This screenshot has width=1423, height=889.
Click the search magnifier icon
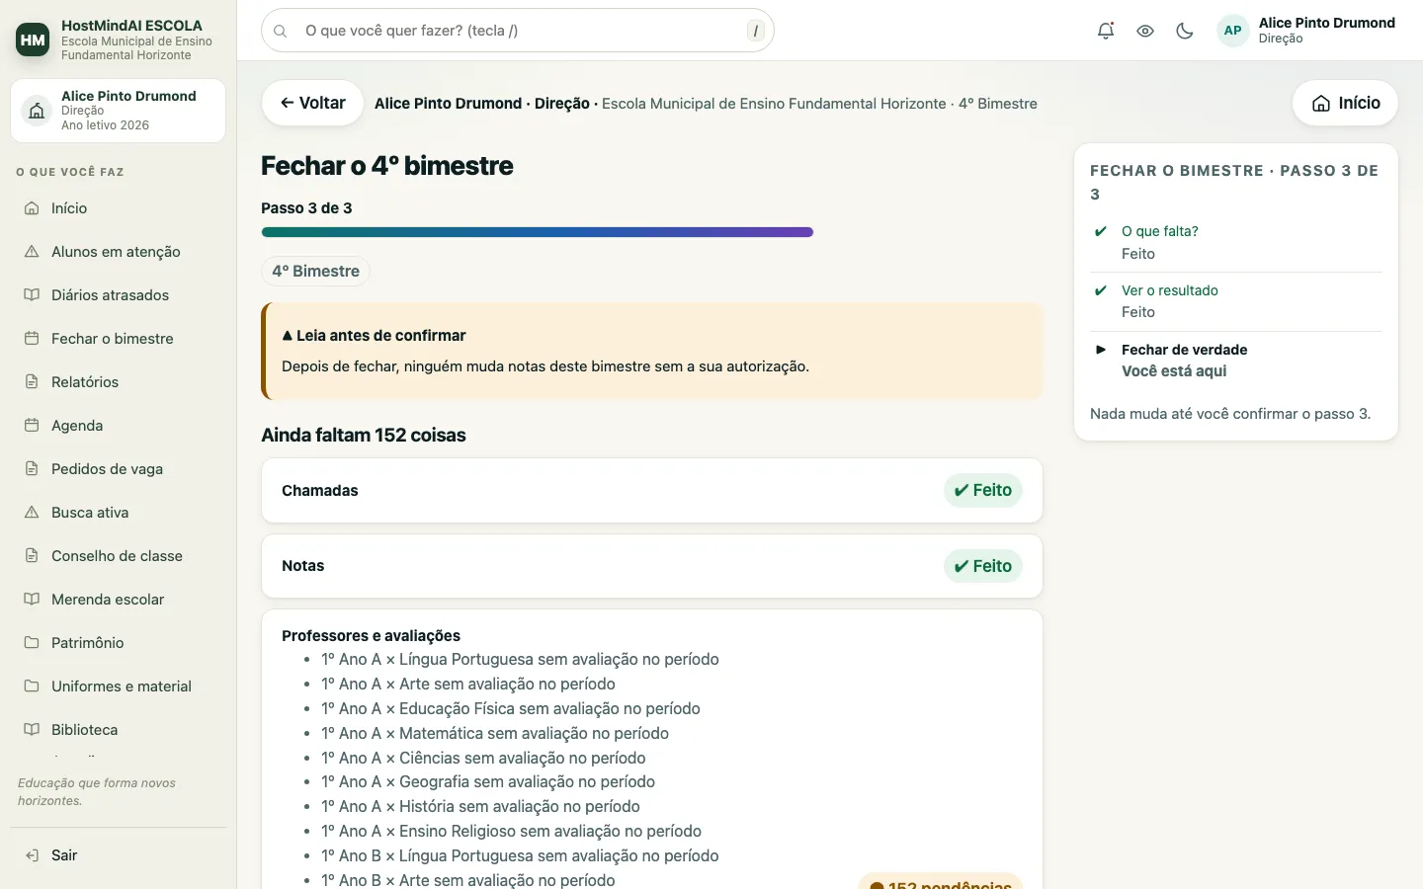(x=281, y=31)
